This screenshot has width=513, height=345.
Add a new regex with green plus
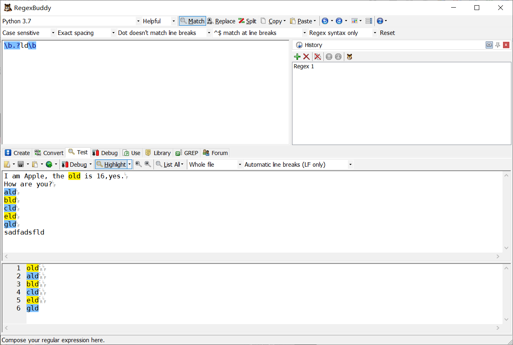[297, 57]
